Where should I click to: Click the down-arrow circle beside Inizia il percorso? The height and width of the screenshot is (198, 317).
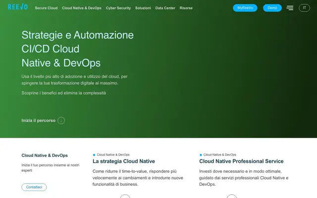tap(61, 120)
